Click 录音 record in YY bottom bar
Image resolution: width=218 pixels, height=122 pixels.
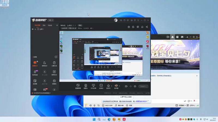(x=129, y=105)
